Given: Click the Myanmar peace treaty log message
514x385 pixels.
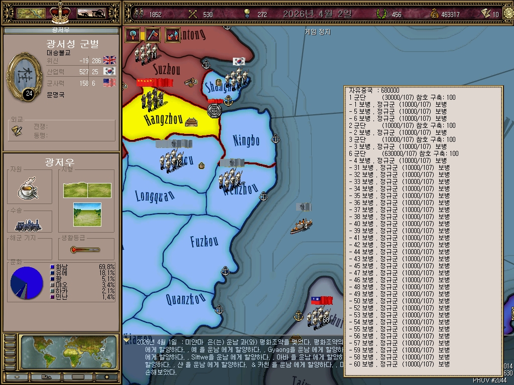Looking at the screenshot, I should click(240, 357).
